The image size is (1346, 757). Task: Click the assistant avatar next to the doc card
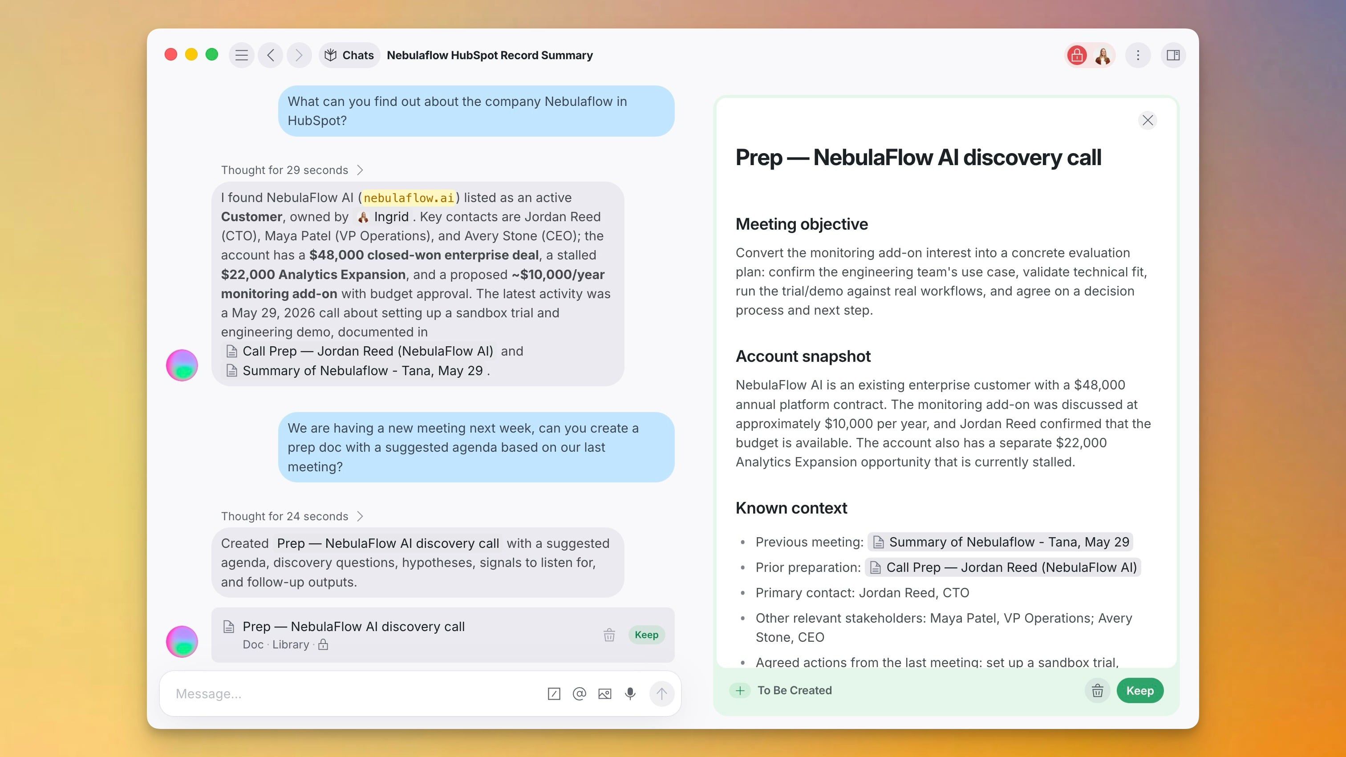point(182,642)
